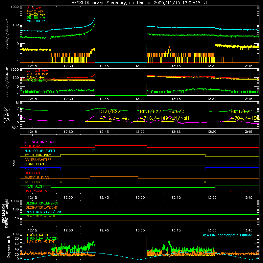The height and width of the screenshot is (263, 263).
Task: Click the NaN/NaN position annotation
Action: click(179, 118)
